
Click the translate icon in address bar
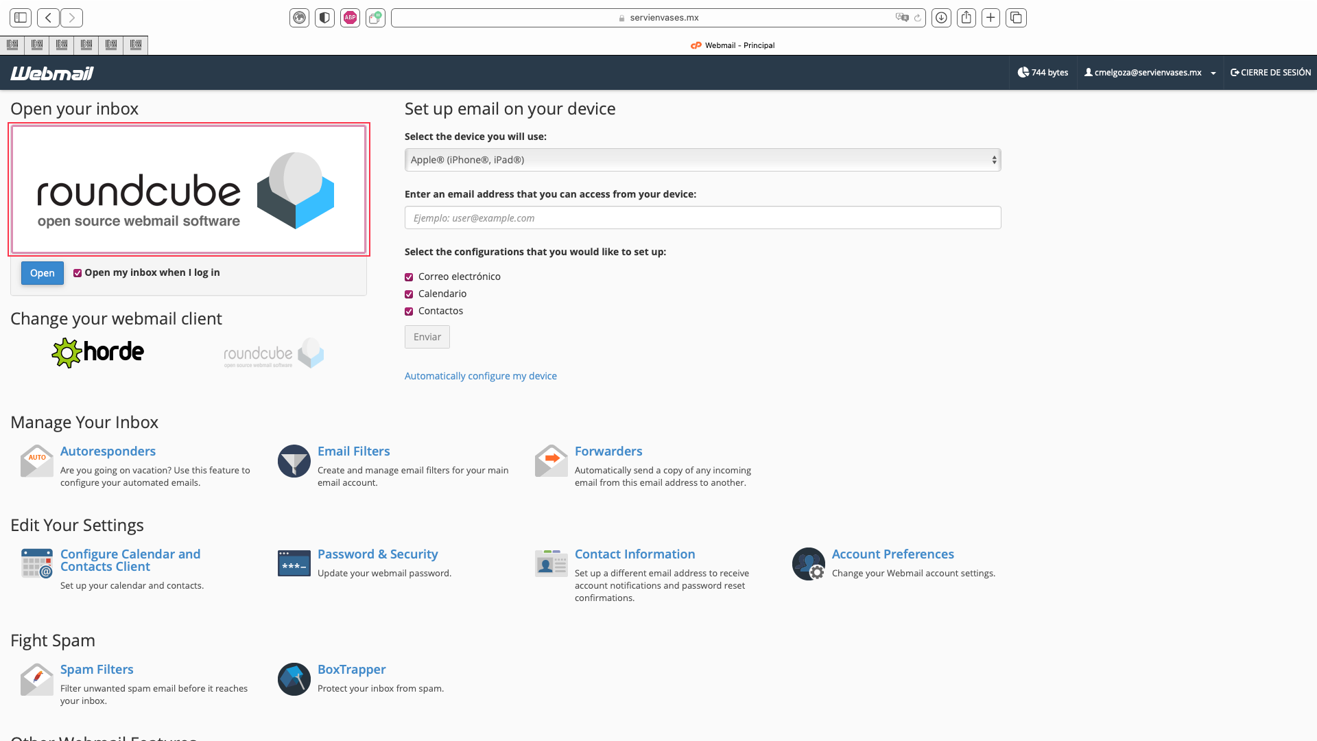[902, 18]
